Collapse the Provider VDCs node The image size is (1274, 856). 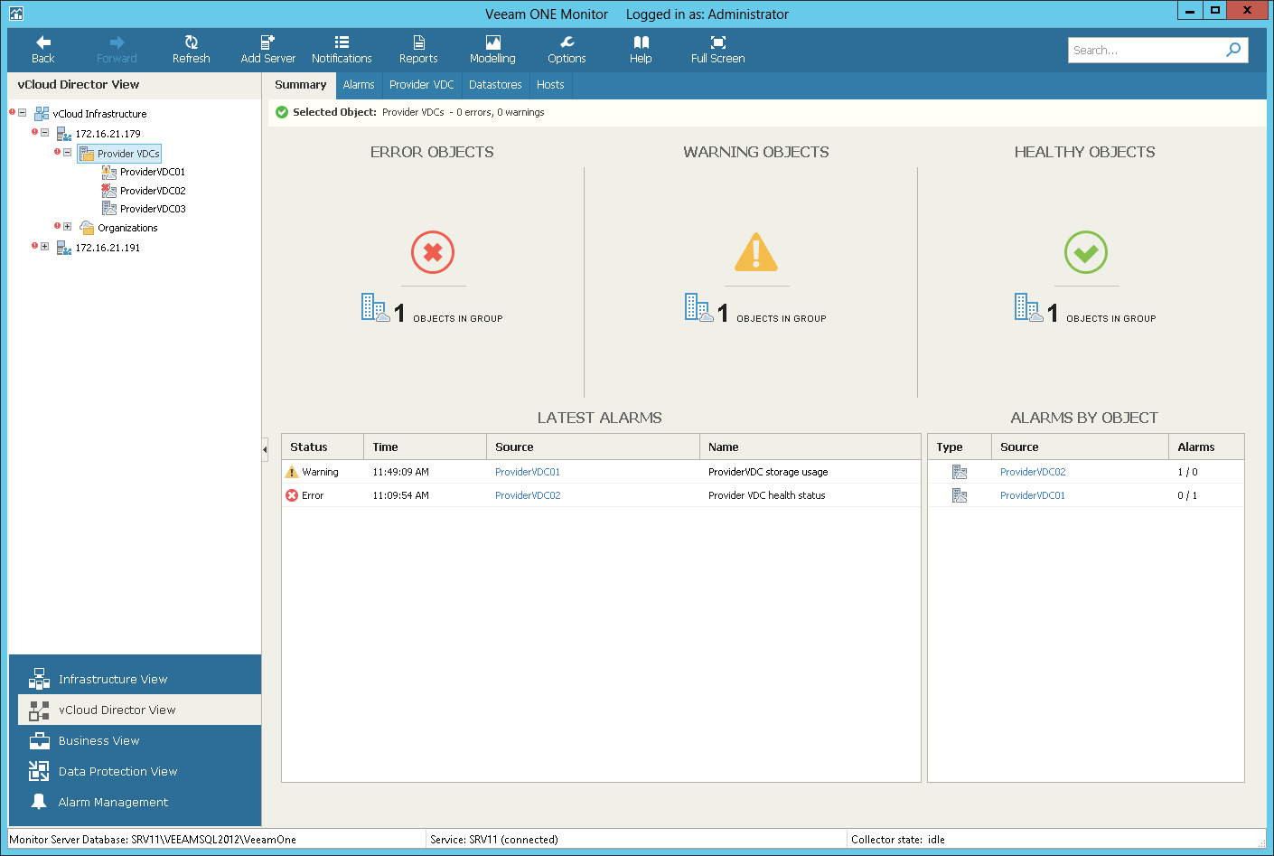pyautogui.click(x=67, y=153)
